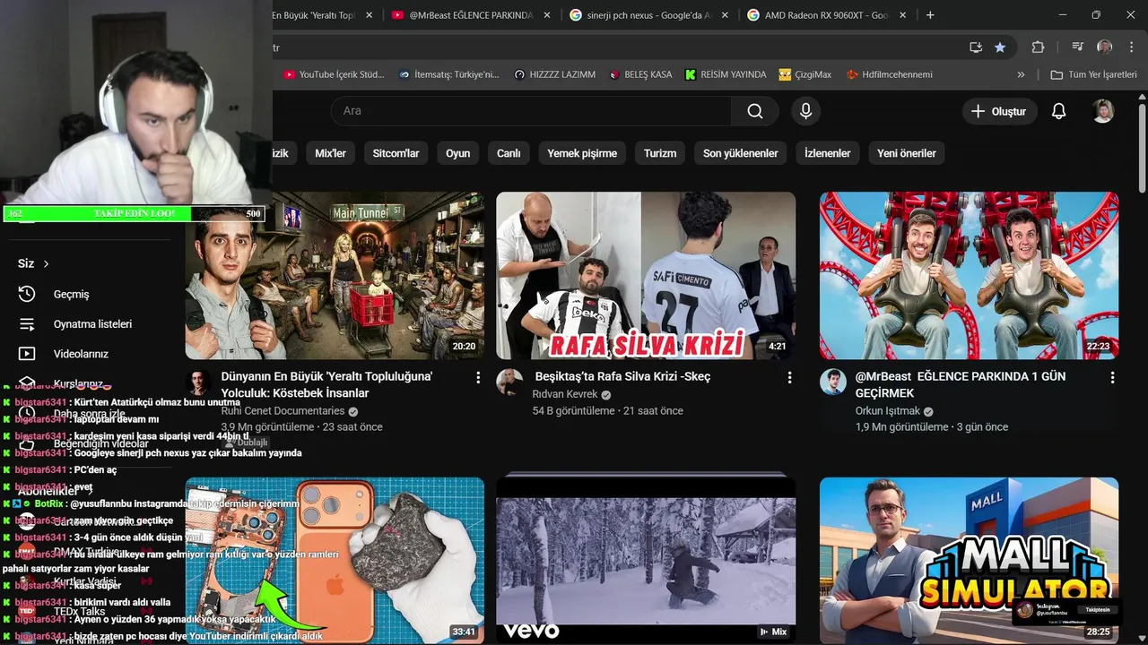Close the sinerji pch nexus tab
Viewport: 1148px width, 645px height.
click(x=725, y=15)
